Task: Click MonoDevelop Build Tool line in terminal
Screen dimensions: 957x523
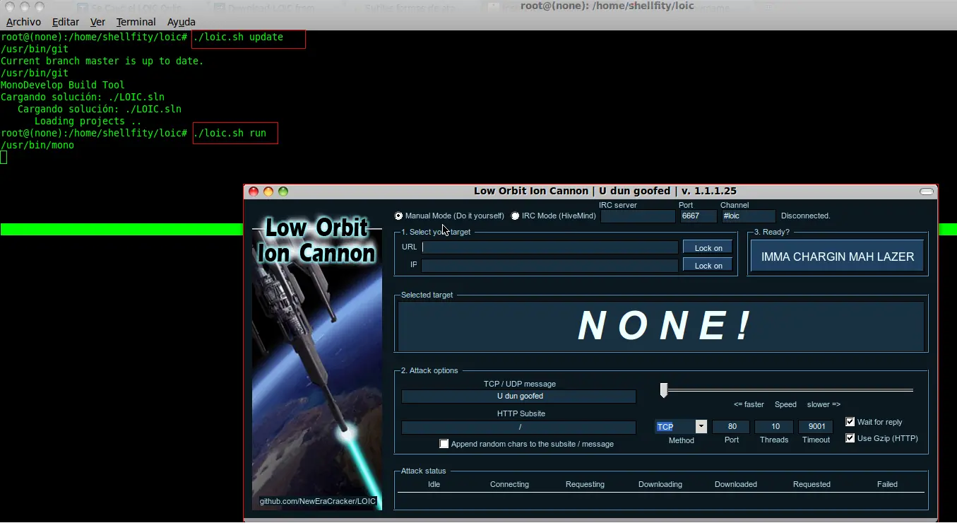Action: tap(62, 86)
